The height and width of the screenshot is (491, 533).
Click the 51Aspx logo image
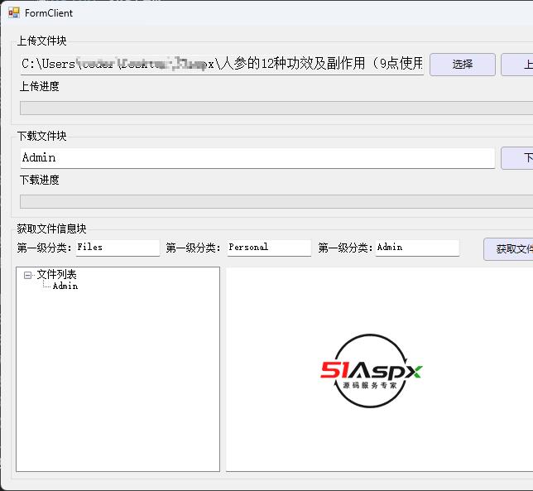[x=371, y=371]
